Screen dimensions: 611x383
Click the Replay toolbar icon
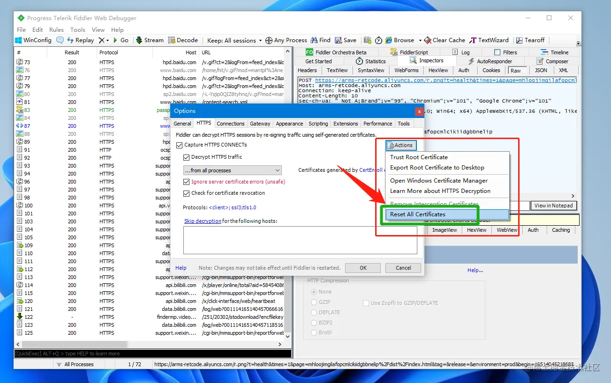[x=71, y=40]
